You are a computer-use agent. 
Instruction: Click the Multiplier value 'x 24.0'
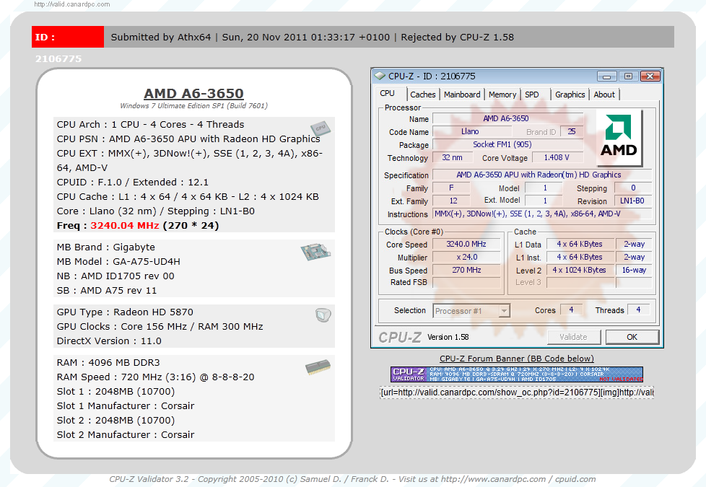[x=466, y=257]
